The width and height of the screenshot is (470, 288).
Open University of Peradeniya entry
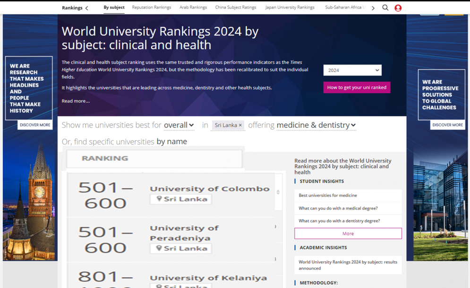pos(184,233)
